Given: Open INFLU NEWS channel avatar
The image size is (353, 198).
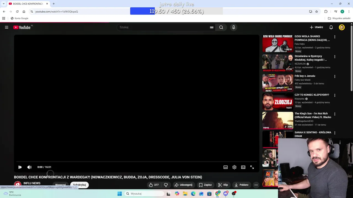Looking at the screenshot, I should (x=18, y=185).
